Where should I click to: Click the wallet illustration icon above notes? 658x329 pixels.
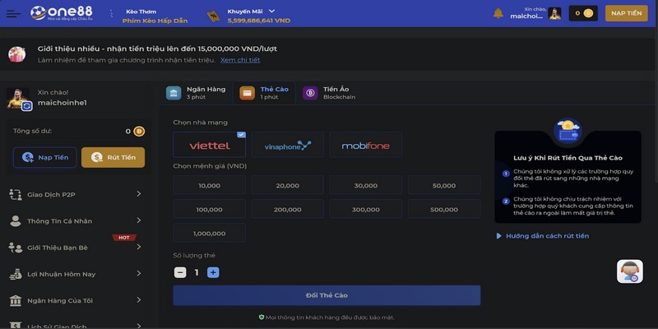pos(568,131)
